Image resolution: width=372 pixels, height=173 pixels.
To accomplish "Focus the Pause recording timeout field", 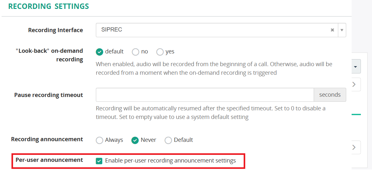I will point(205,95).
